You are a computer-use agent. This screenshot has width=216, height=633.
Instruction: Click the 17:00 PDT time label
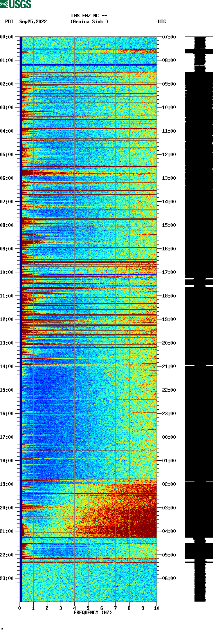[x=7, y=437]
